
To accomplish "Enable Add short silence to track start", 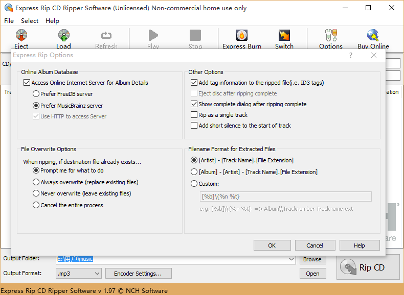I will coord(194,126).
